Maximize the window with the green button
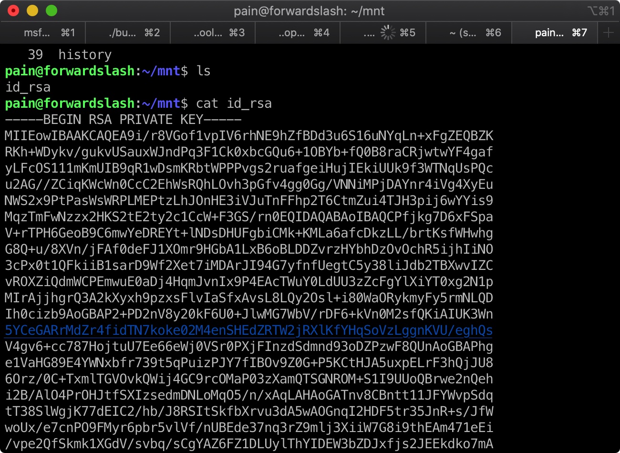 click(x=52, y=10)
